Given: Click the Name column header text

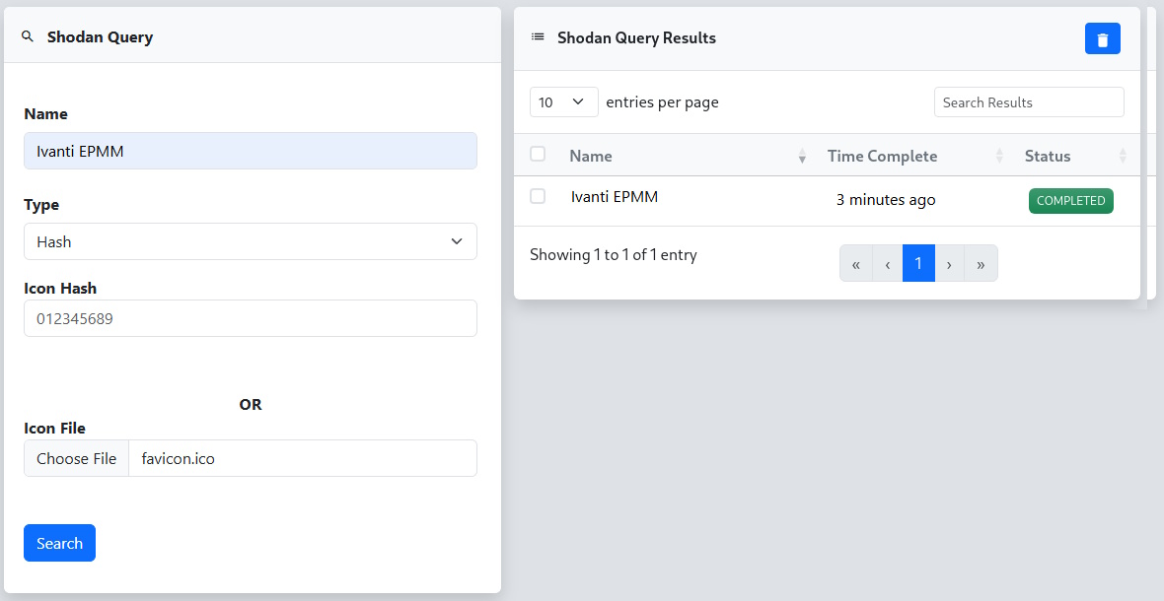Looking at the screenshot, I should point(591,156).
